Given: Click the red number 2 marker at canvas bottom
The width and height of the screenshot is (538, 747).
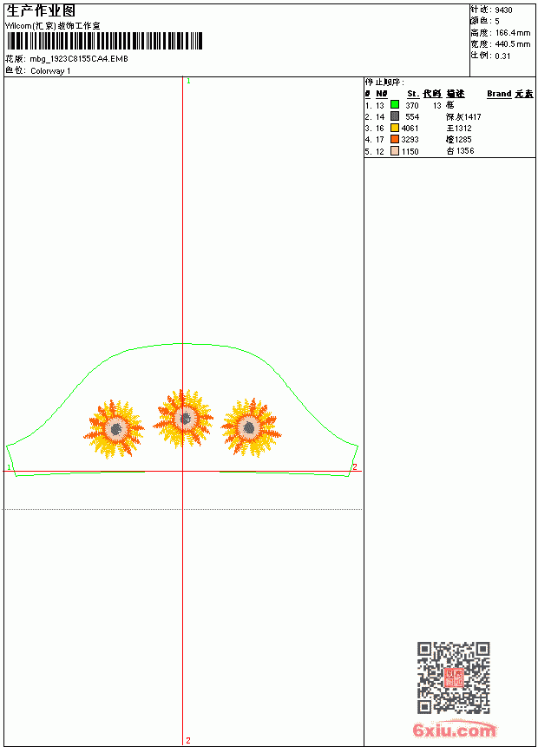Looking at the screenshot, I should (188, 740).
